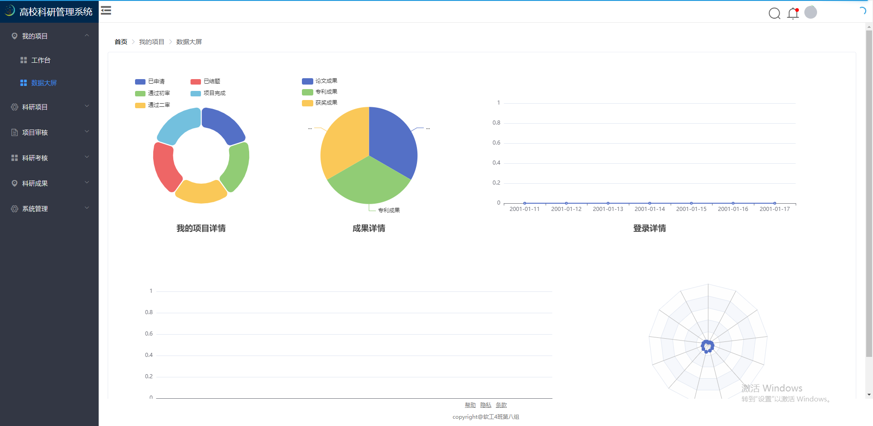The height and width of the screenshot is (426, 873).
Task: Click the 登录详情 chart title
Action: point(649,228)
